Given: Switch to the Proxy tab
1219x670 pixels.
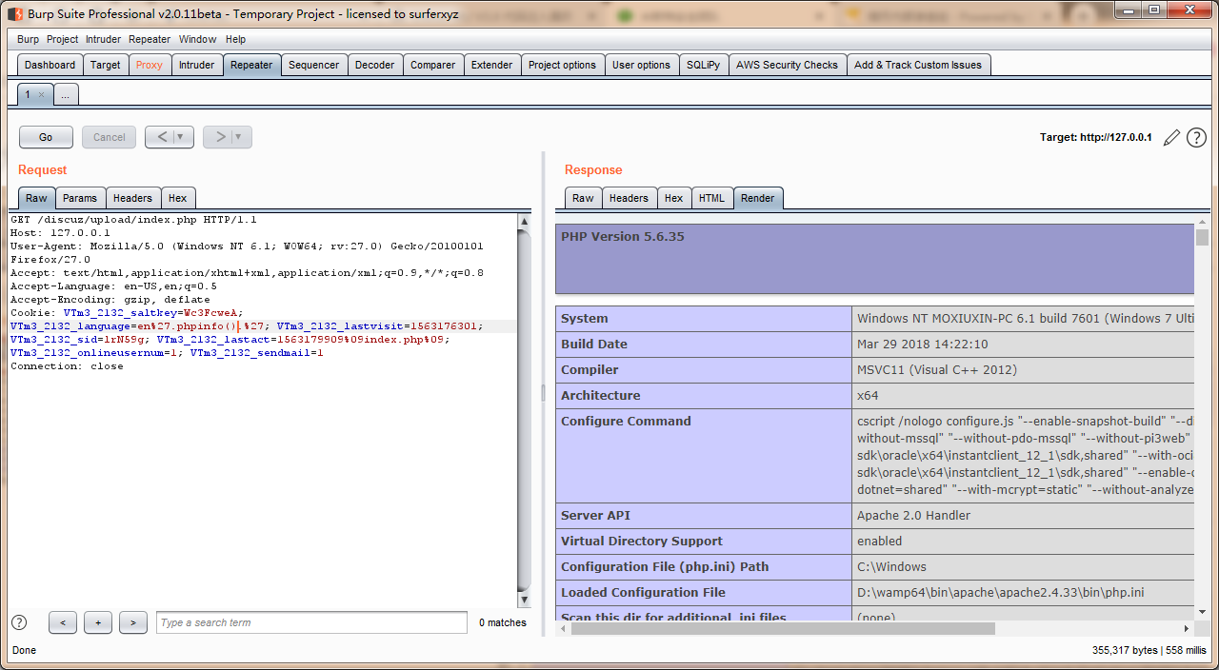Looking at the screenshot, I should point(150,65).
